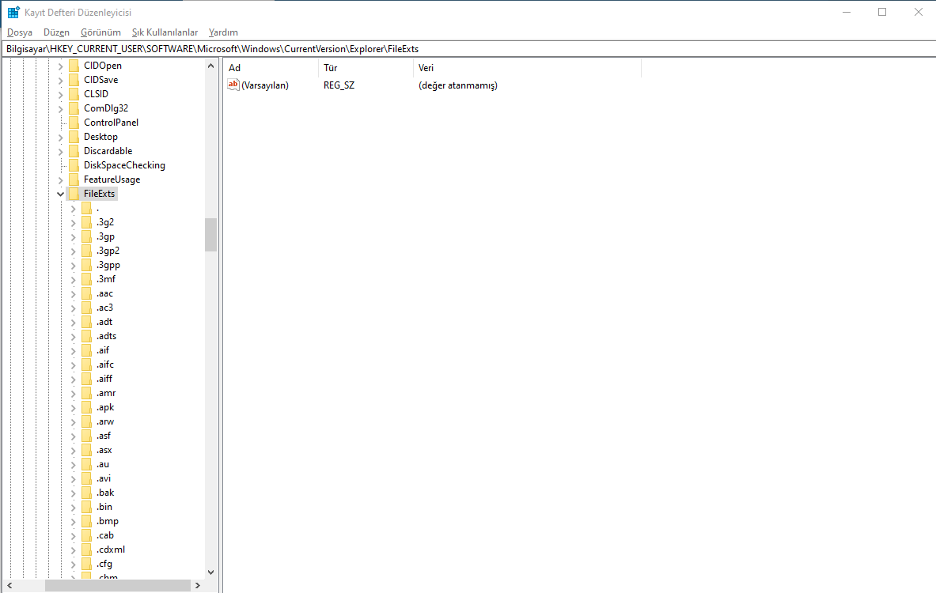The image size is (936, 593).
Task: Select the .aac folder icon
Action: (86, 293)
